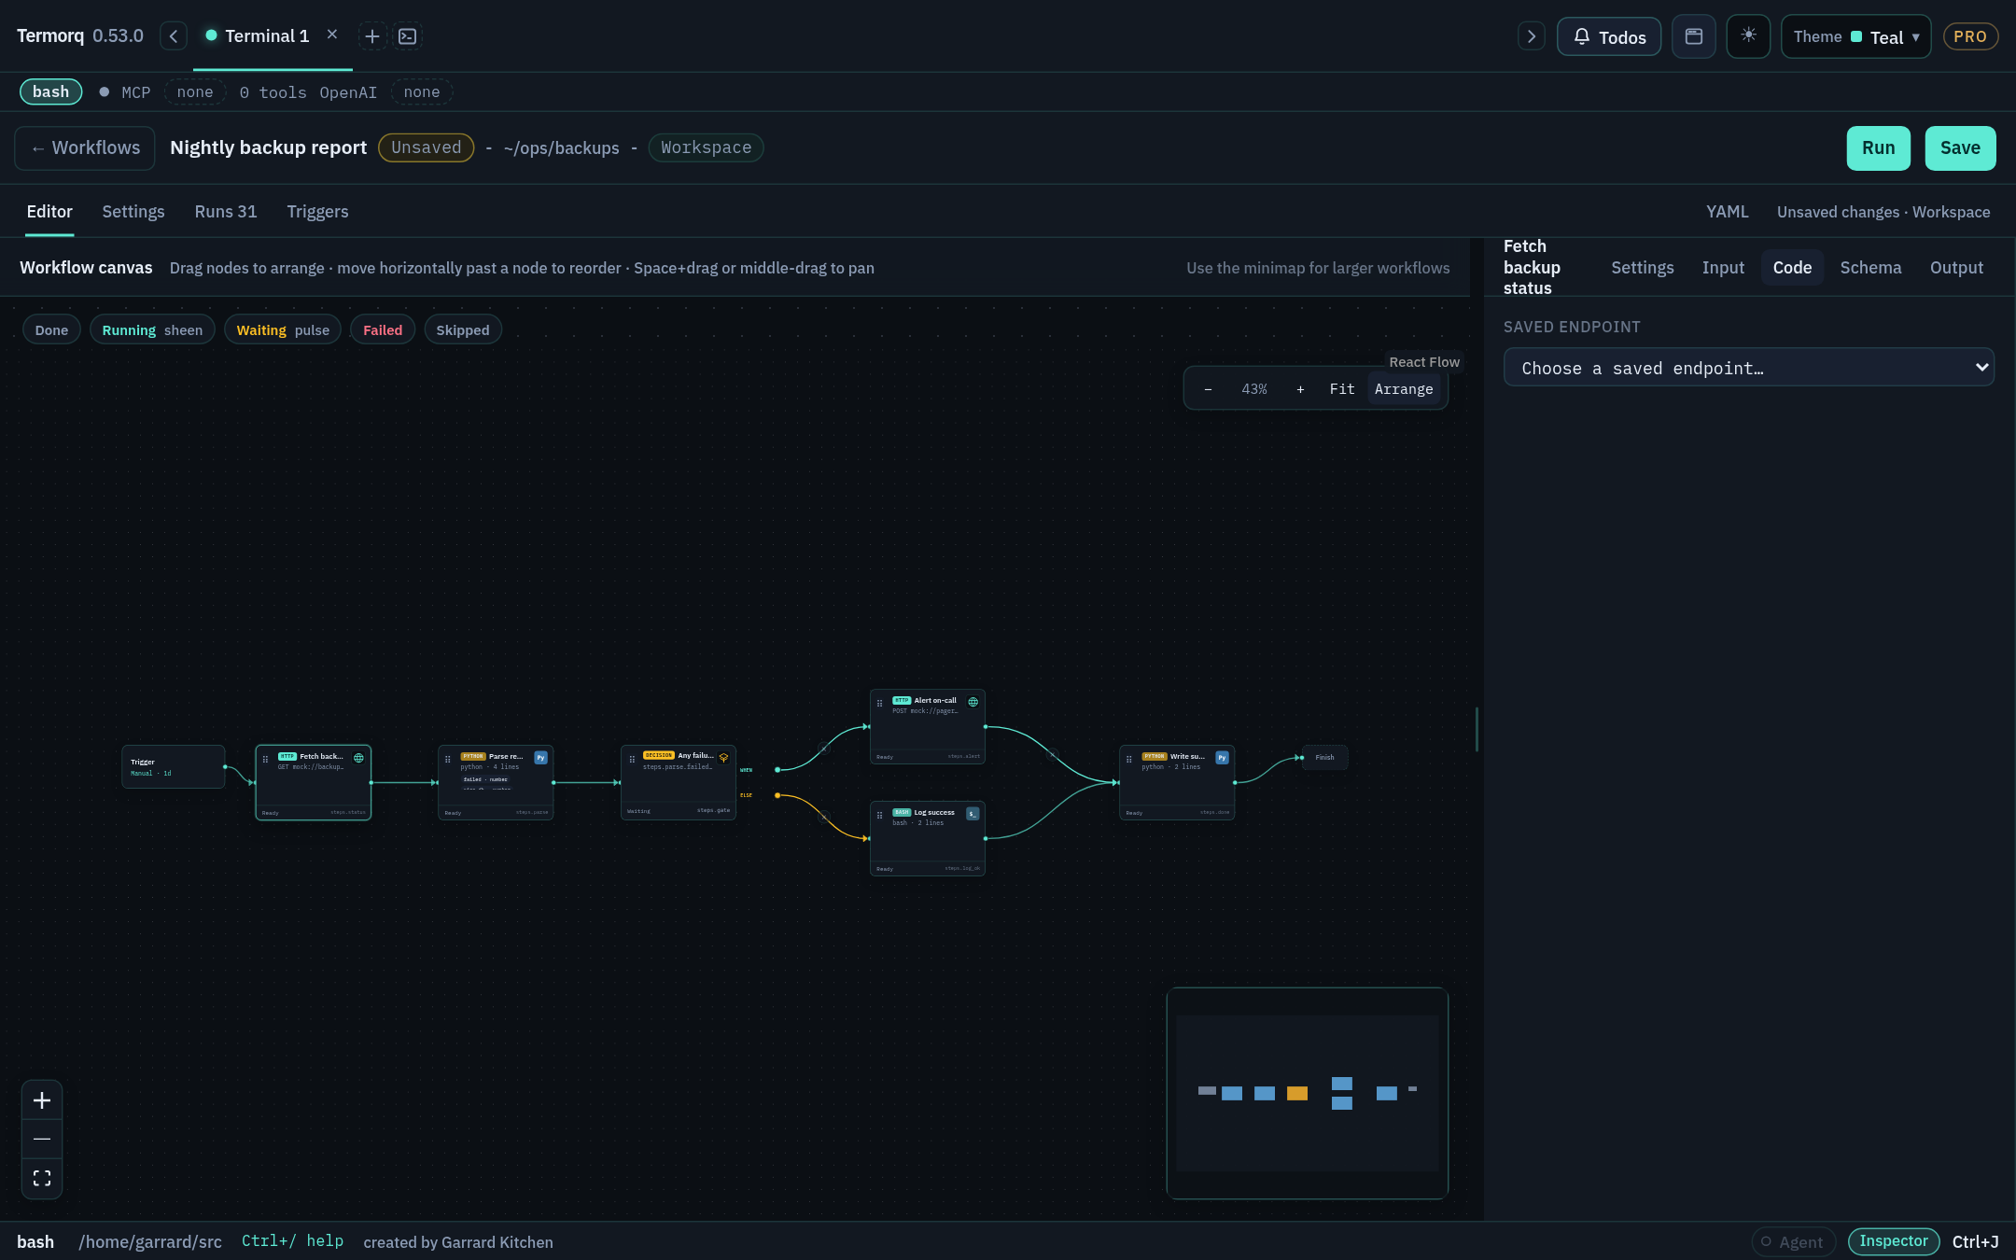2016x1260 pixels.
Task: Click the globe icon on Fetch backup node
Action: point(358,758)
